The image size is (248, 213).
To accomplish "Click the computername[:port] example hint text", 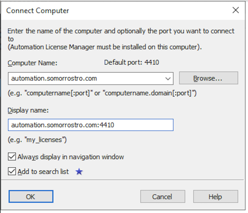I will pos(102,94).
